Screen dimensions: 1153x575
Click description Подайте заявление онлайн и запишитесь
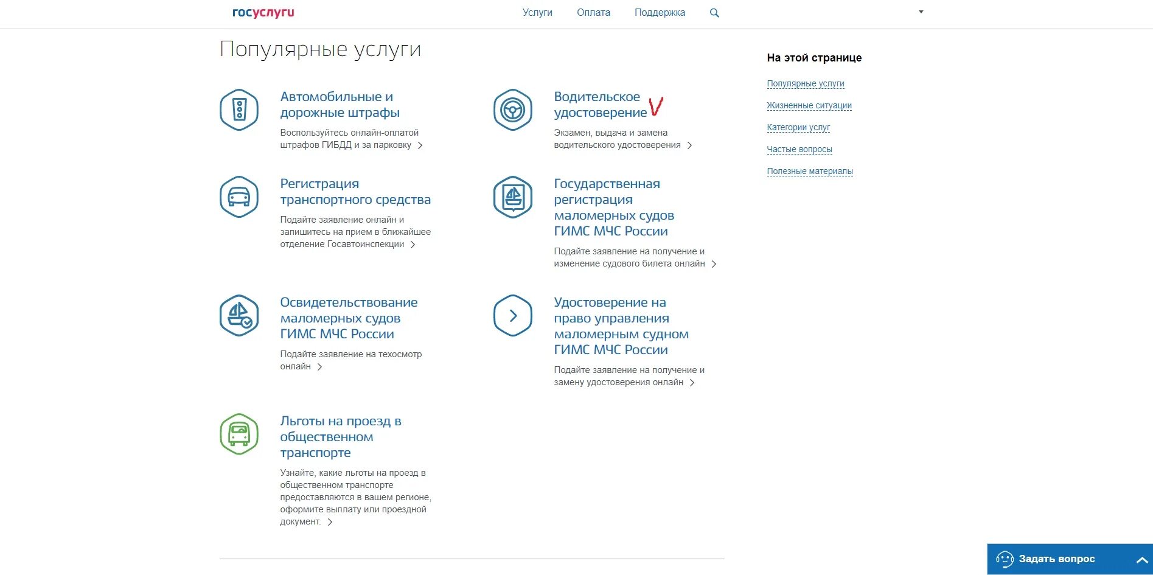355,232
